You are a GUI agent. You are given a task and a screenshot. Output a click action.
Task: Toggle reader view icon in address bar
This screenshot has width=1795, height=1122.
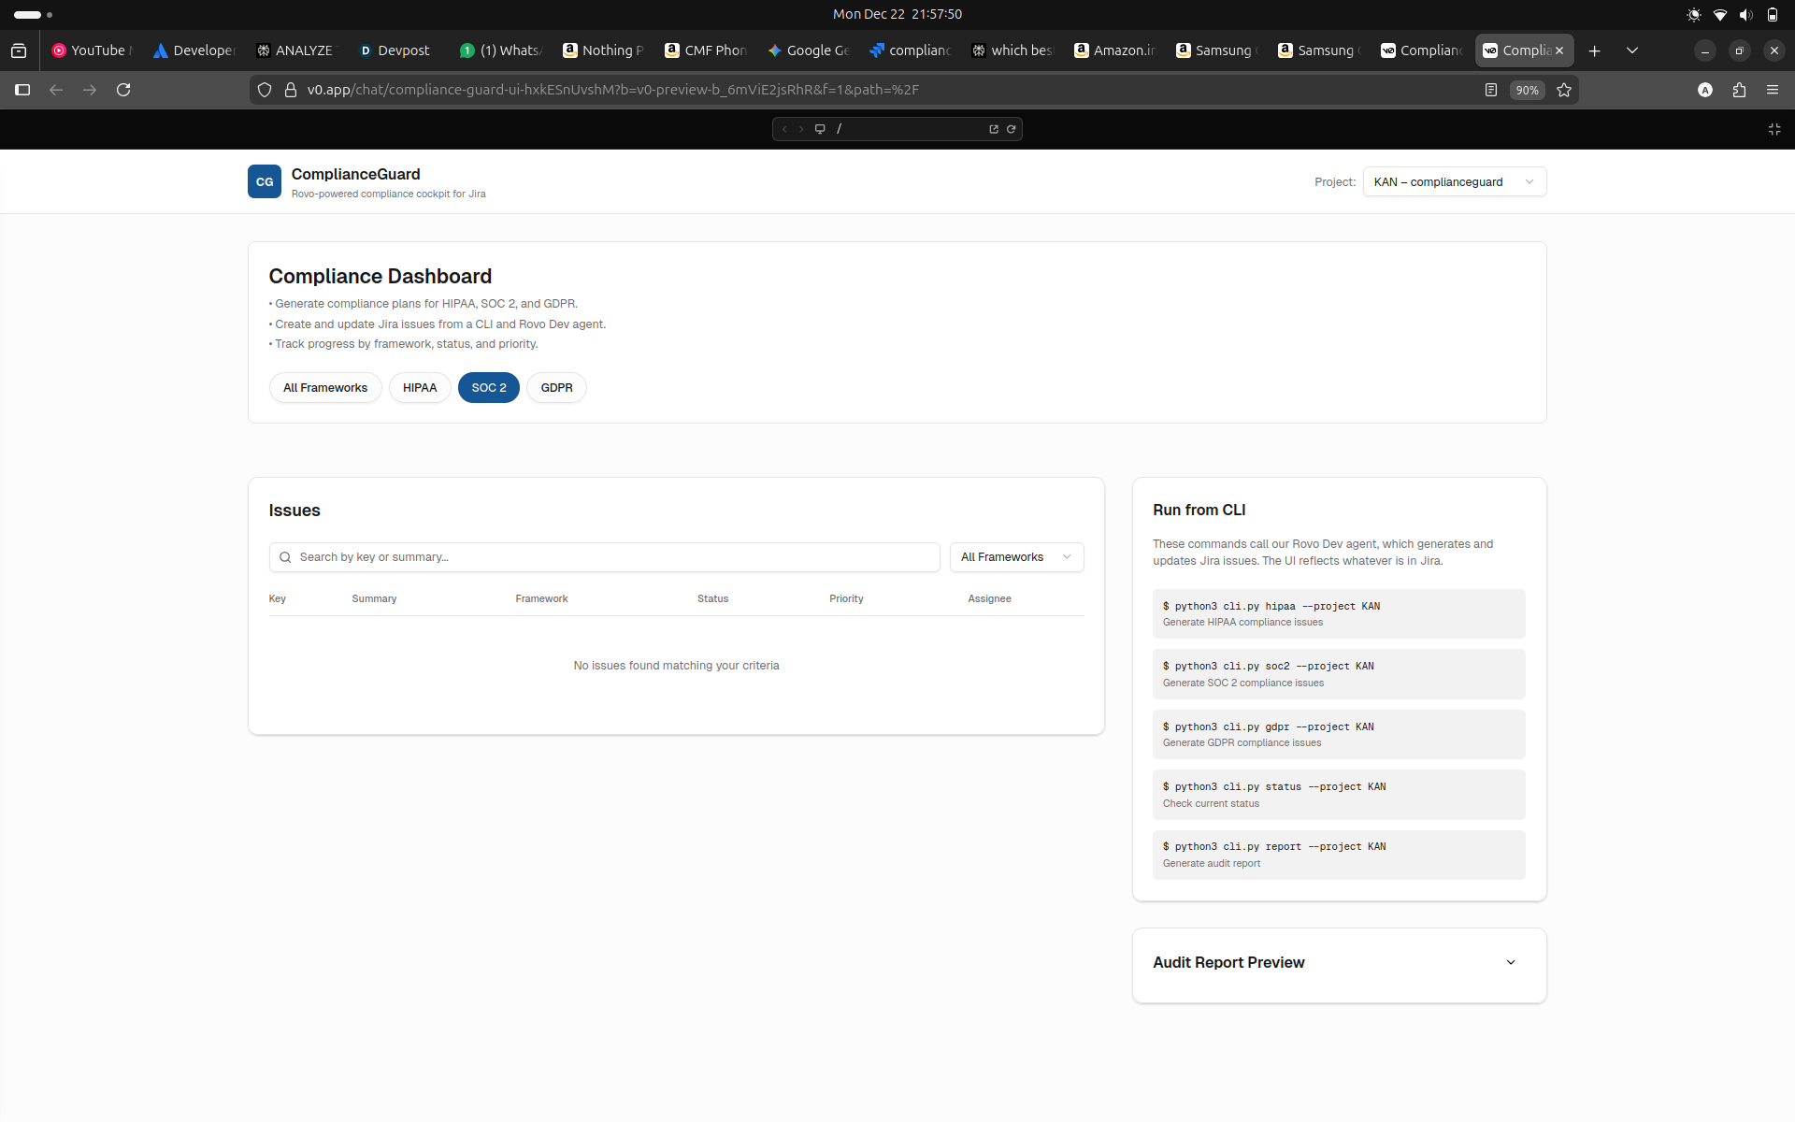[x=1491, y=90]
